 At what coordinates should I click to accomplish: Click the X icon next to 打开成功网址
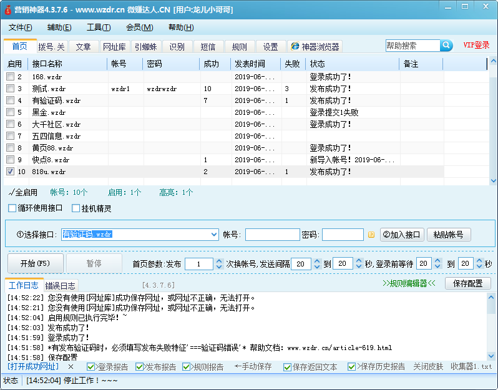point(71,367)
